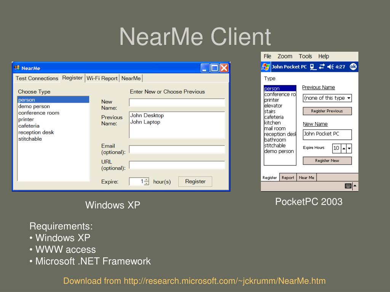This screenshot has width=390, height=292.
Task: Click the PocketPC network connection icon
Action: click(x=313, y=67)
